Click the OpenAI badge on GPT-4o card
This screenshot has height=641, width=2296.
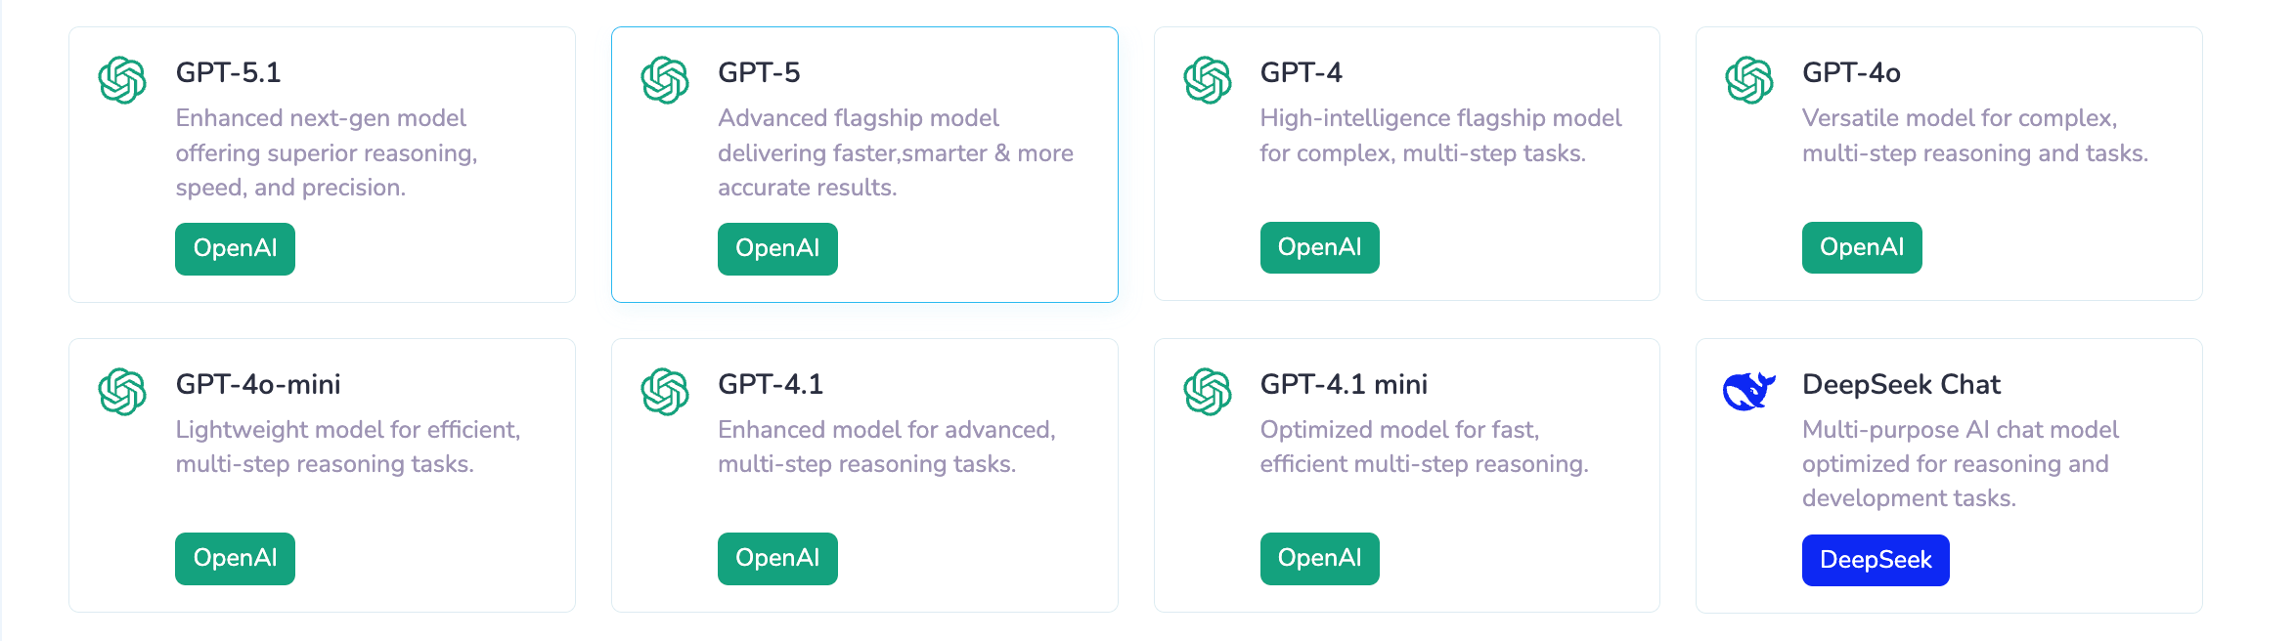(x=1861, y=247)
